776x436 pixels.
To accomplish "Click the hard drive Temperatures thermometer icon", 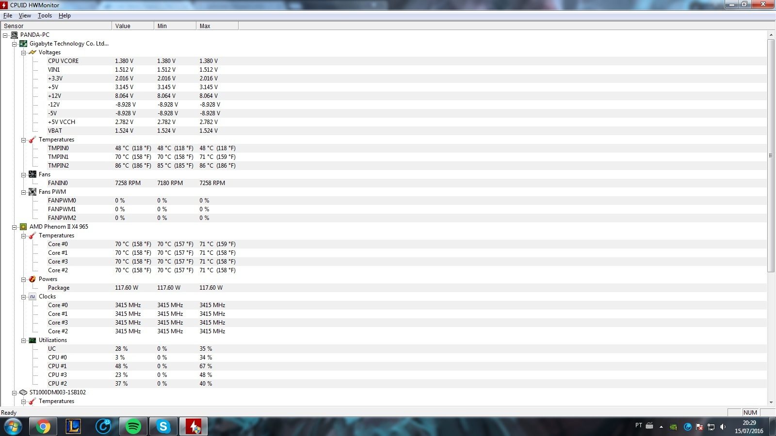I will [x=32, y=401].
